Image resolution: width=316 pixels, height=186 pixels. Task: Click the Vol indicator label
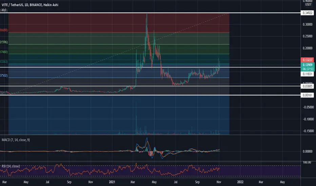coord(4,10)
